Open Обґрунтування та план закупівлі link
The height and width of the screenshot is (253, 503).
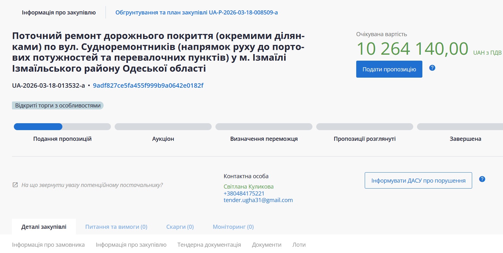click(x=196, y=13)
